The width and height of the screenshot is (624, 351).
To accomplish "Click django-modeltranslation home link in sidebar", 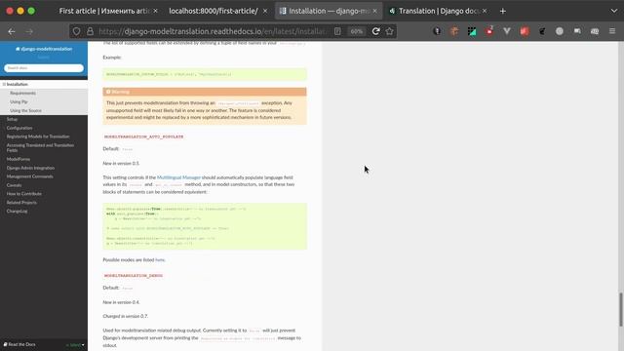I will 44,49.
